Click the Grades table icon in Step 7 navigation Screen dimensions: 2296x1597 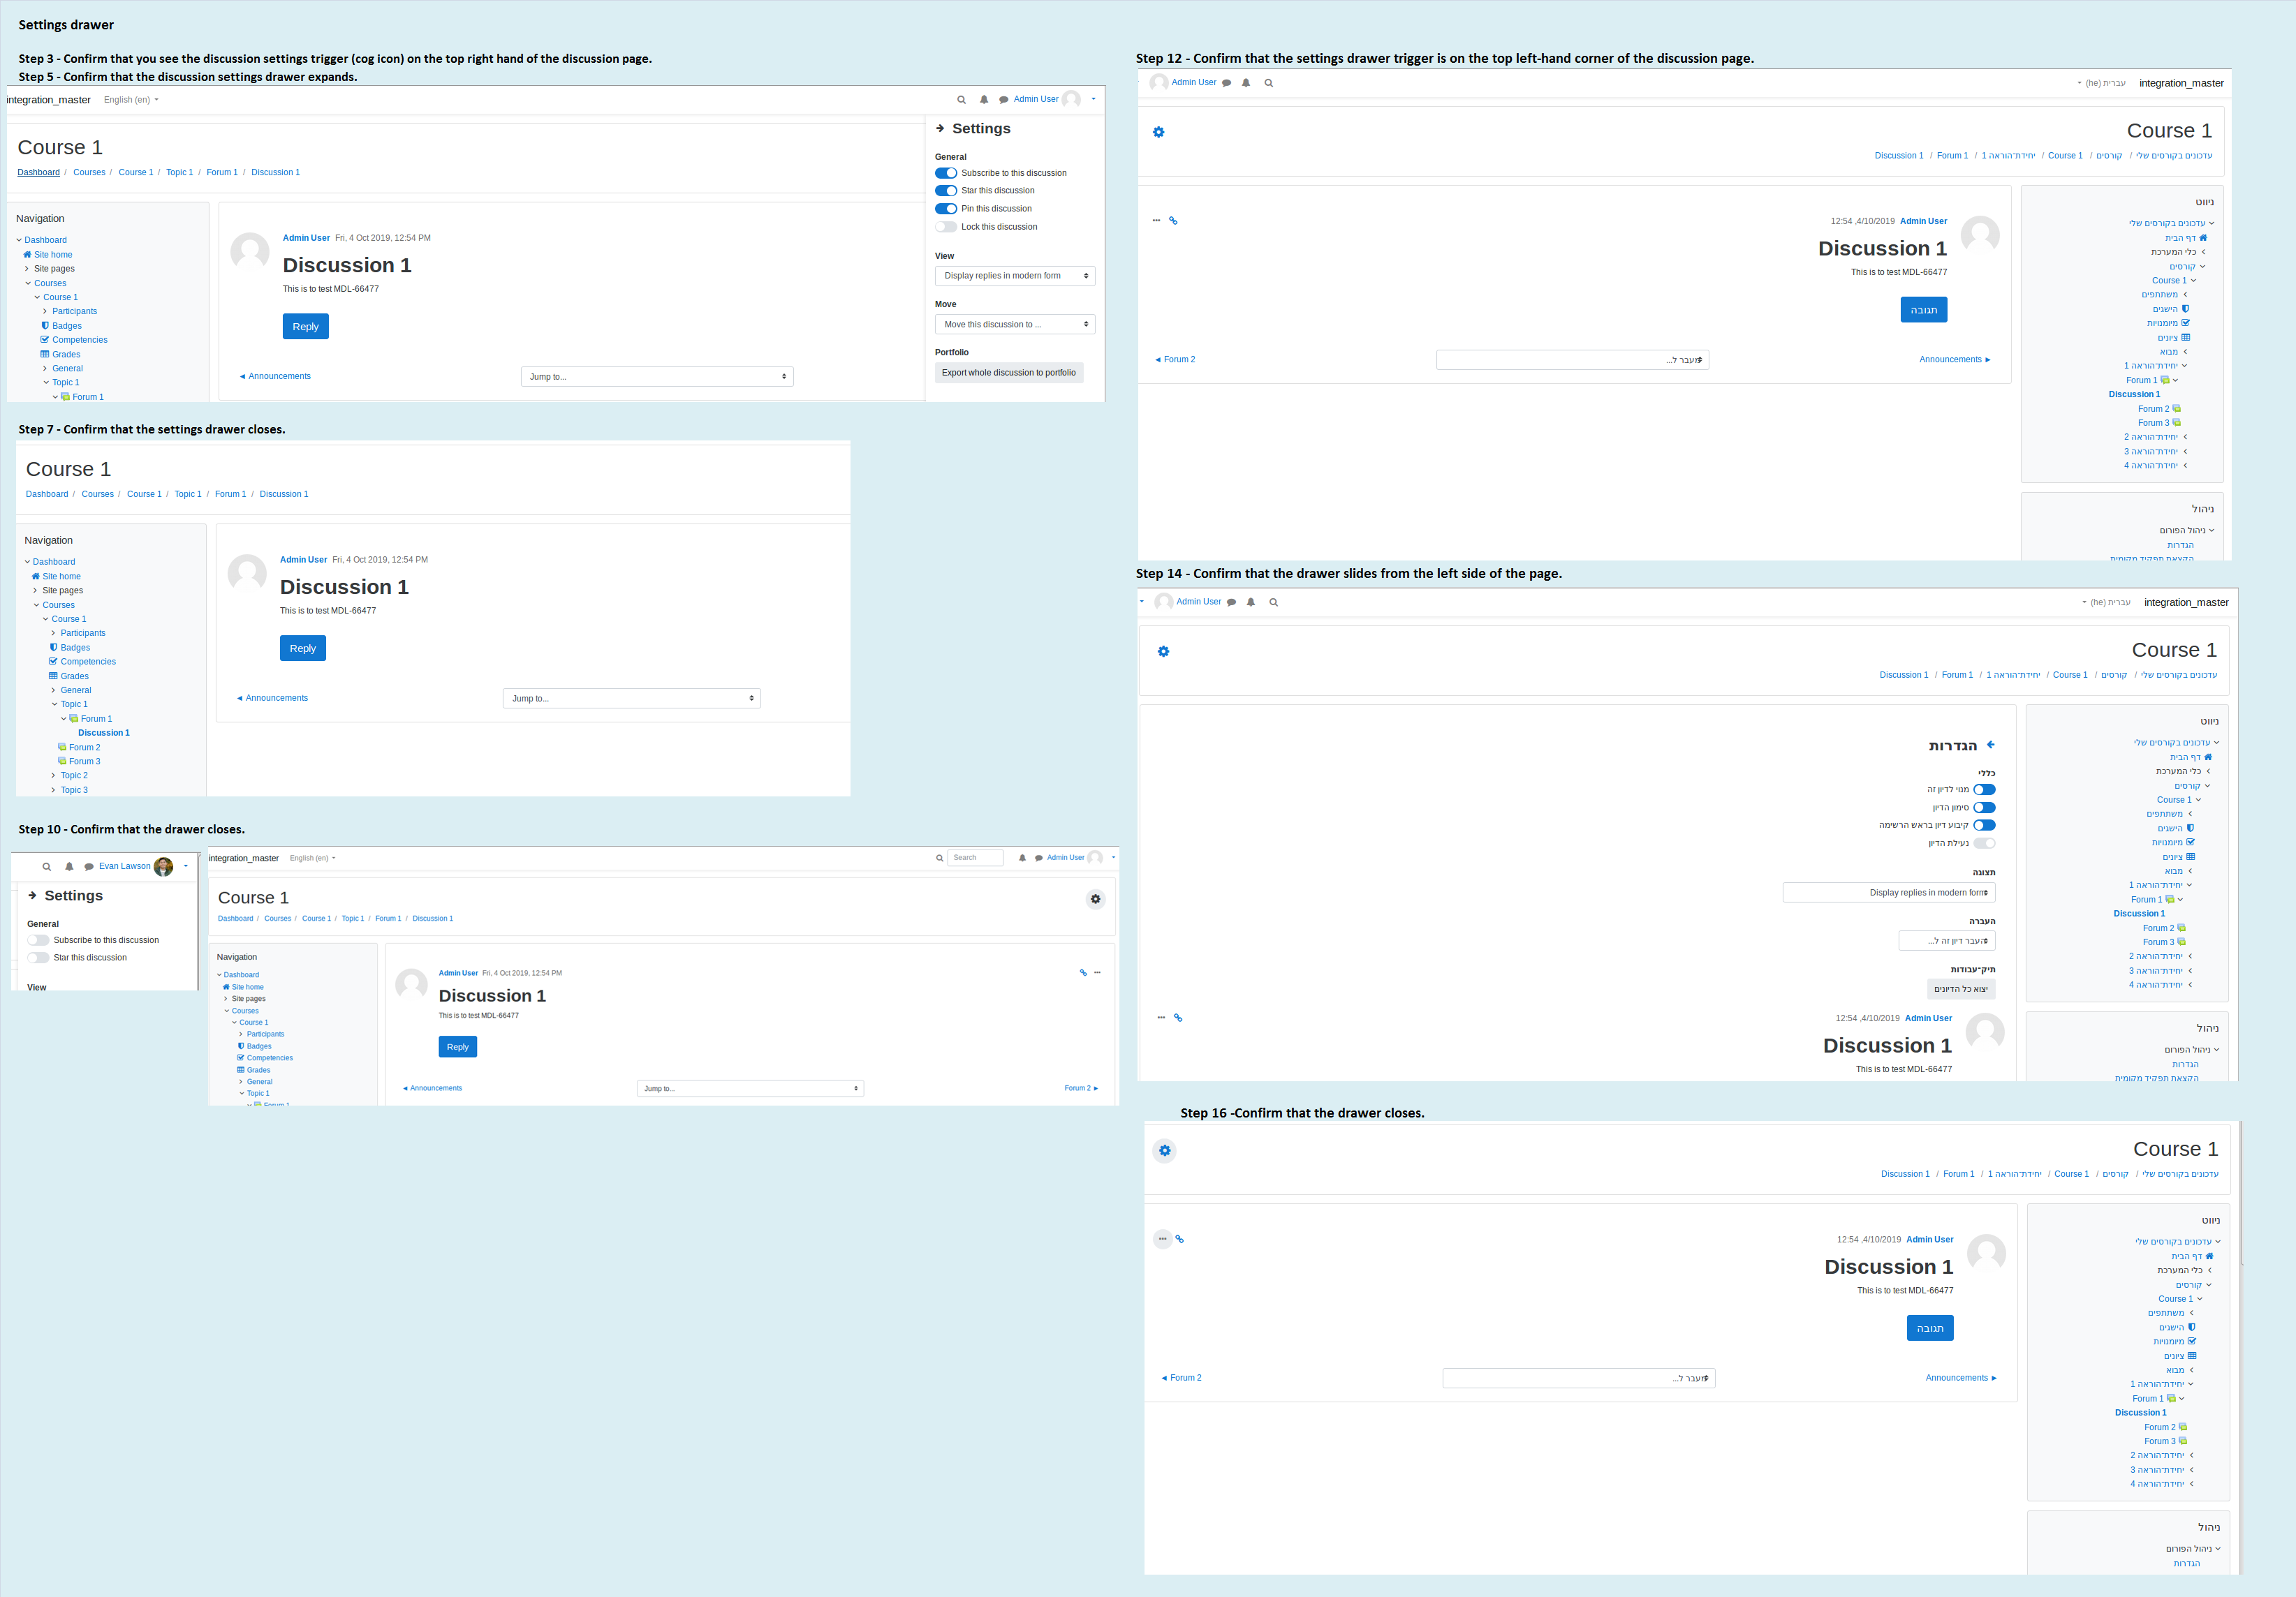54,676
